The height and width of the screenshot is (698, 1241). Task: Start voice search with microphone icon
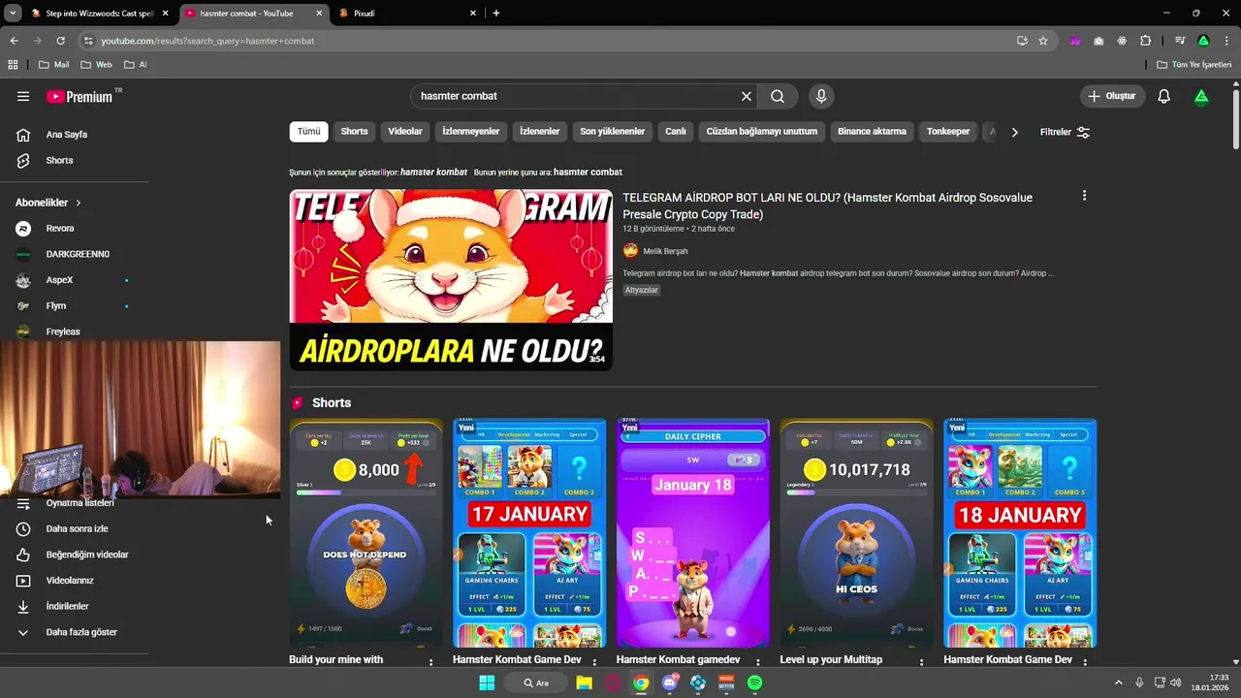tap(821, 96)
